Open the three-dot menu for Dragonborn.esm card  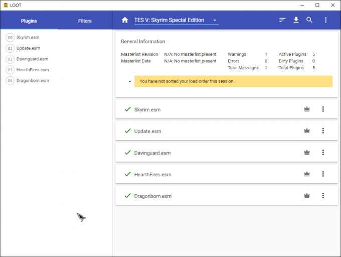pyautogui.click(x=323, y=195)
